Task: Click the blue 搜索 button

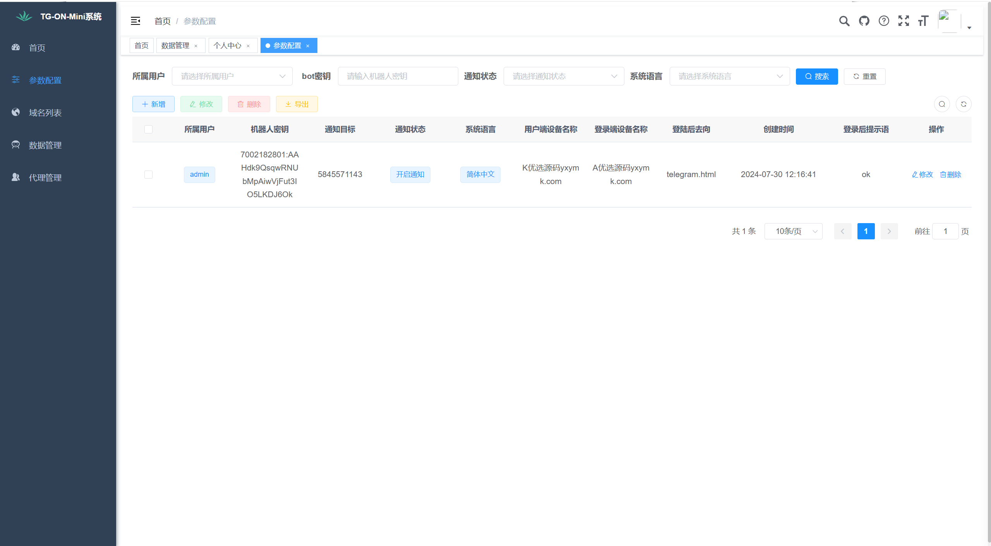Action: [x=817, y=76]
